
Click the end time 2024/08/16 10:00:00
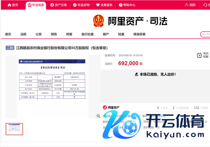point(130,55)
